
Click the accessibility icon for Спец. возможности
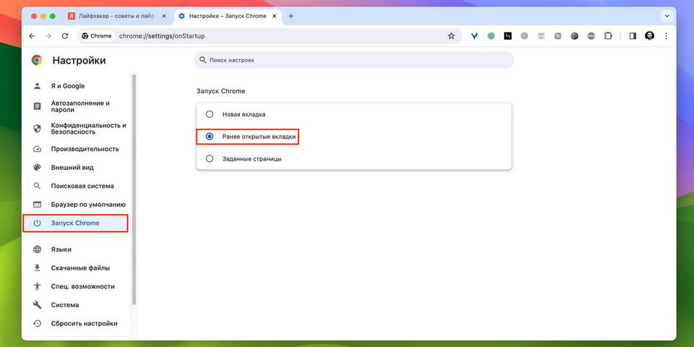tap(37, 286)
